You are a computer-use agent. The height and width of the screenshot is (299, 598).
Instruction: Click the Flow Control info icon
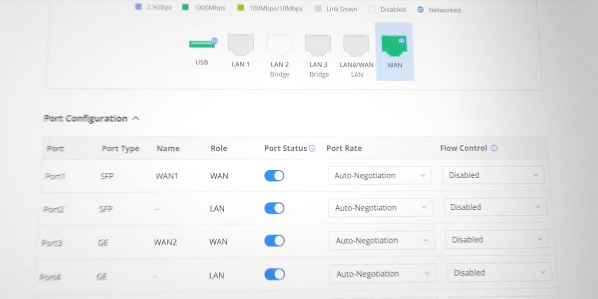click(494, 148)
